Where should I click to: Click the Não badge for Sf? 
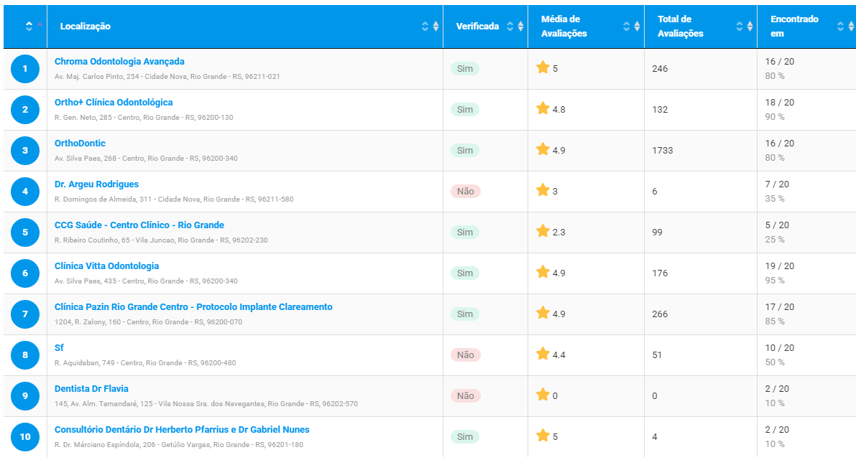pos(466,355)
